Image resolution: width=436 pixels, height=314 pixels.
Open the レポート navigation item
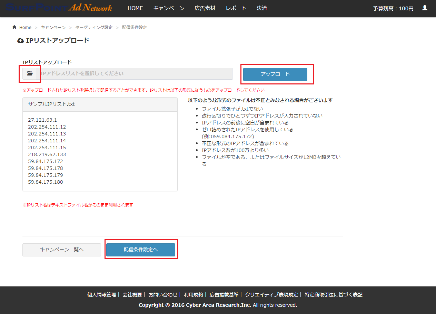pyautogui.click(x=236, y=8)
